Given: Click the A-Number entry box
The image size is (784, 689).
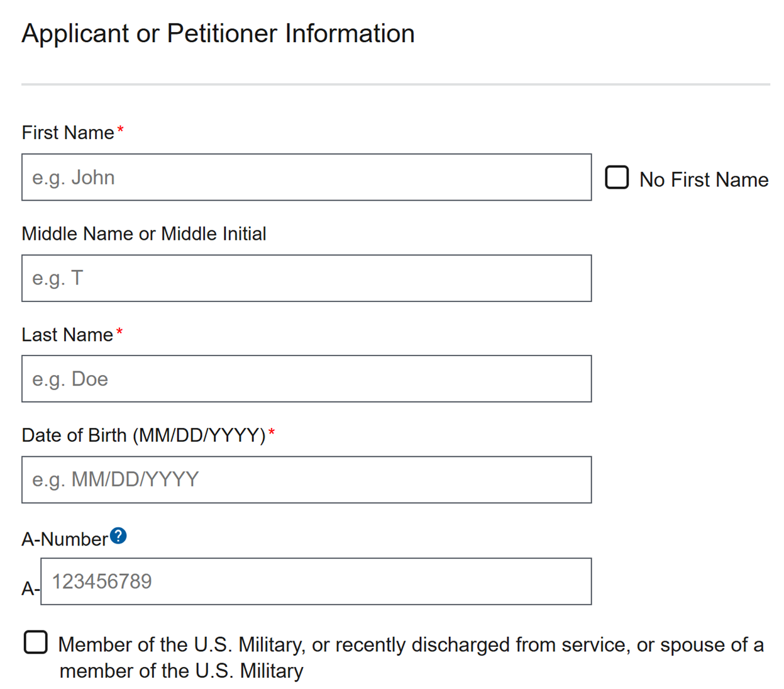Looking at the screenshot, I should pos(316,581).
